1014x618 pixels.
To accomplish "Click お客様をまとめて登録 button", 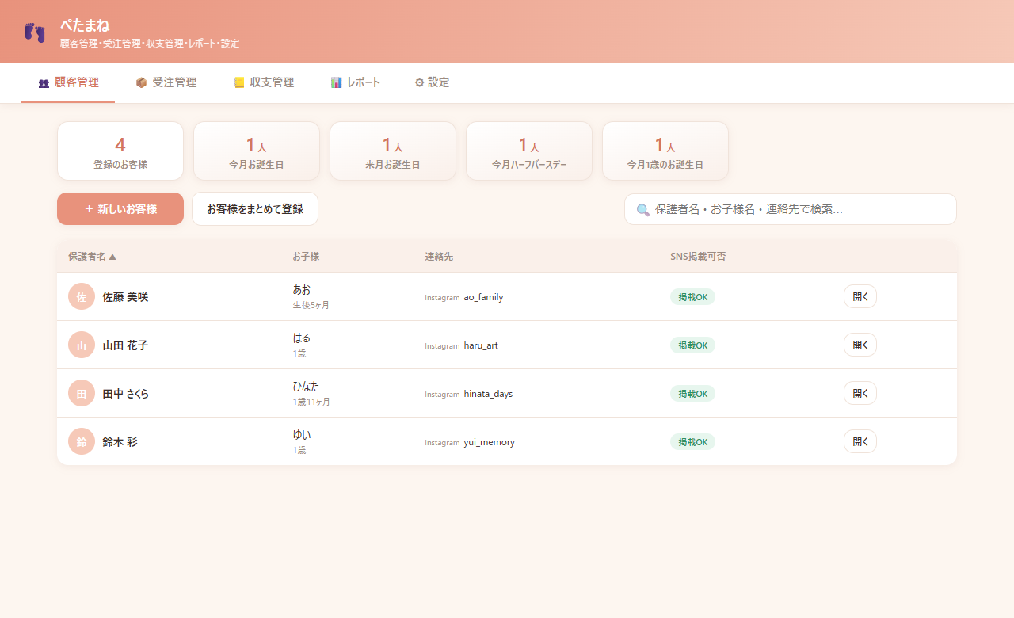I will (255, 209).
